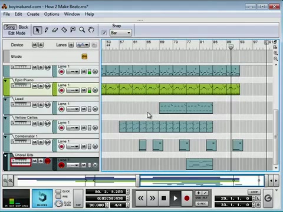Mute the Epic Piano track

(x=35, y=86)
